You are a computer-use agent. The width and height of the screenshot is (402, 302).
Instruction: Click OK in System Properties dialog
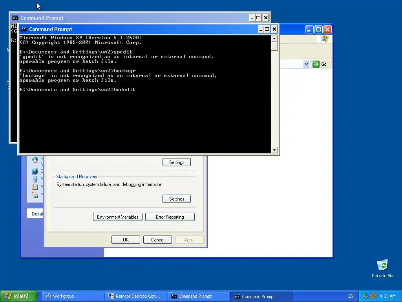pos(126,240)
